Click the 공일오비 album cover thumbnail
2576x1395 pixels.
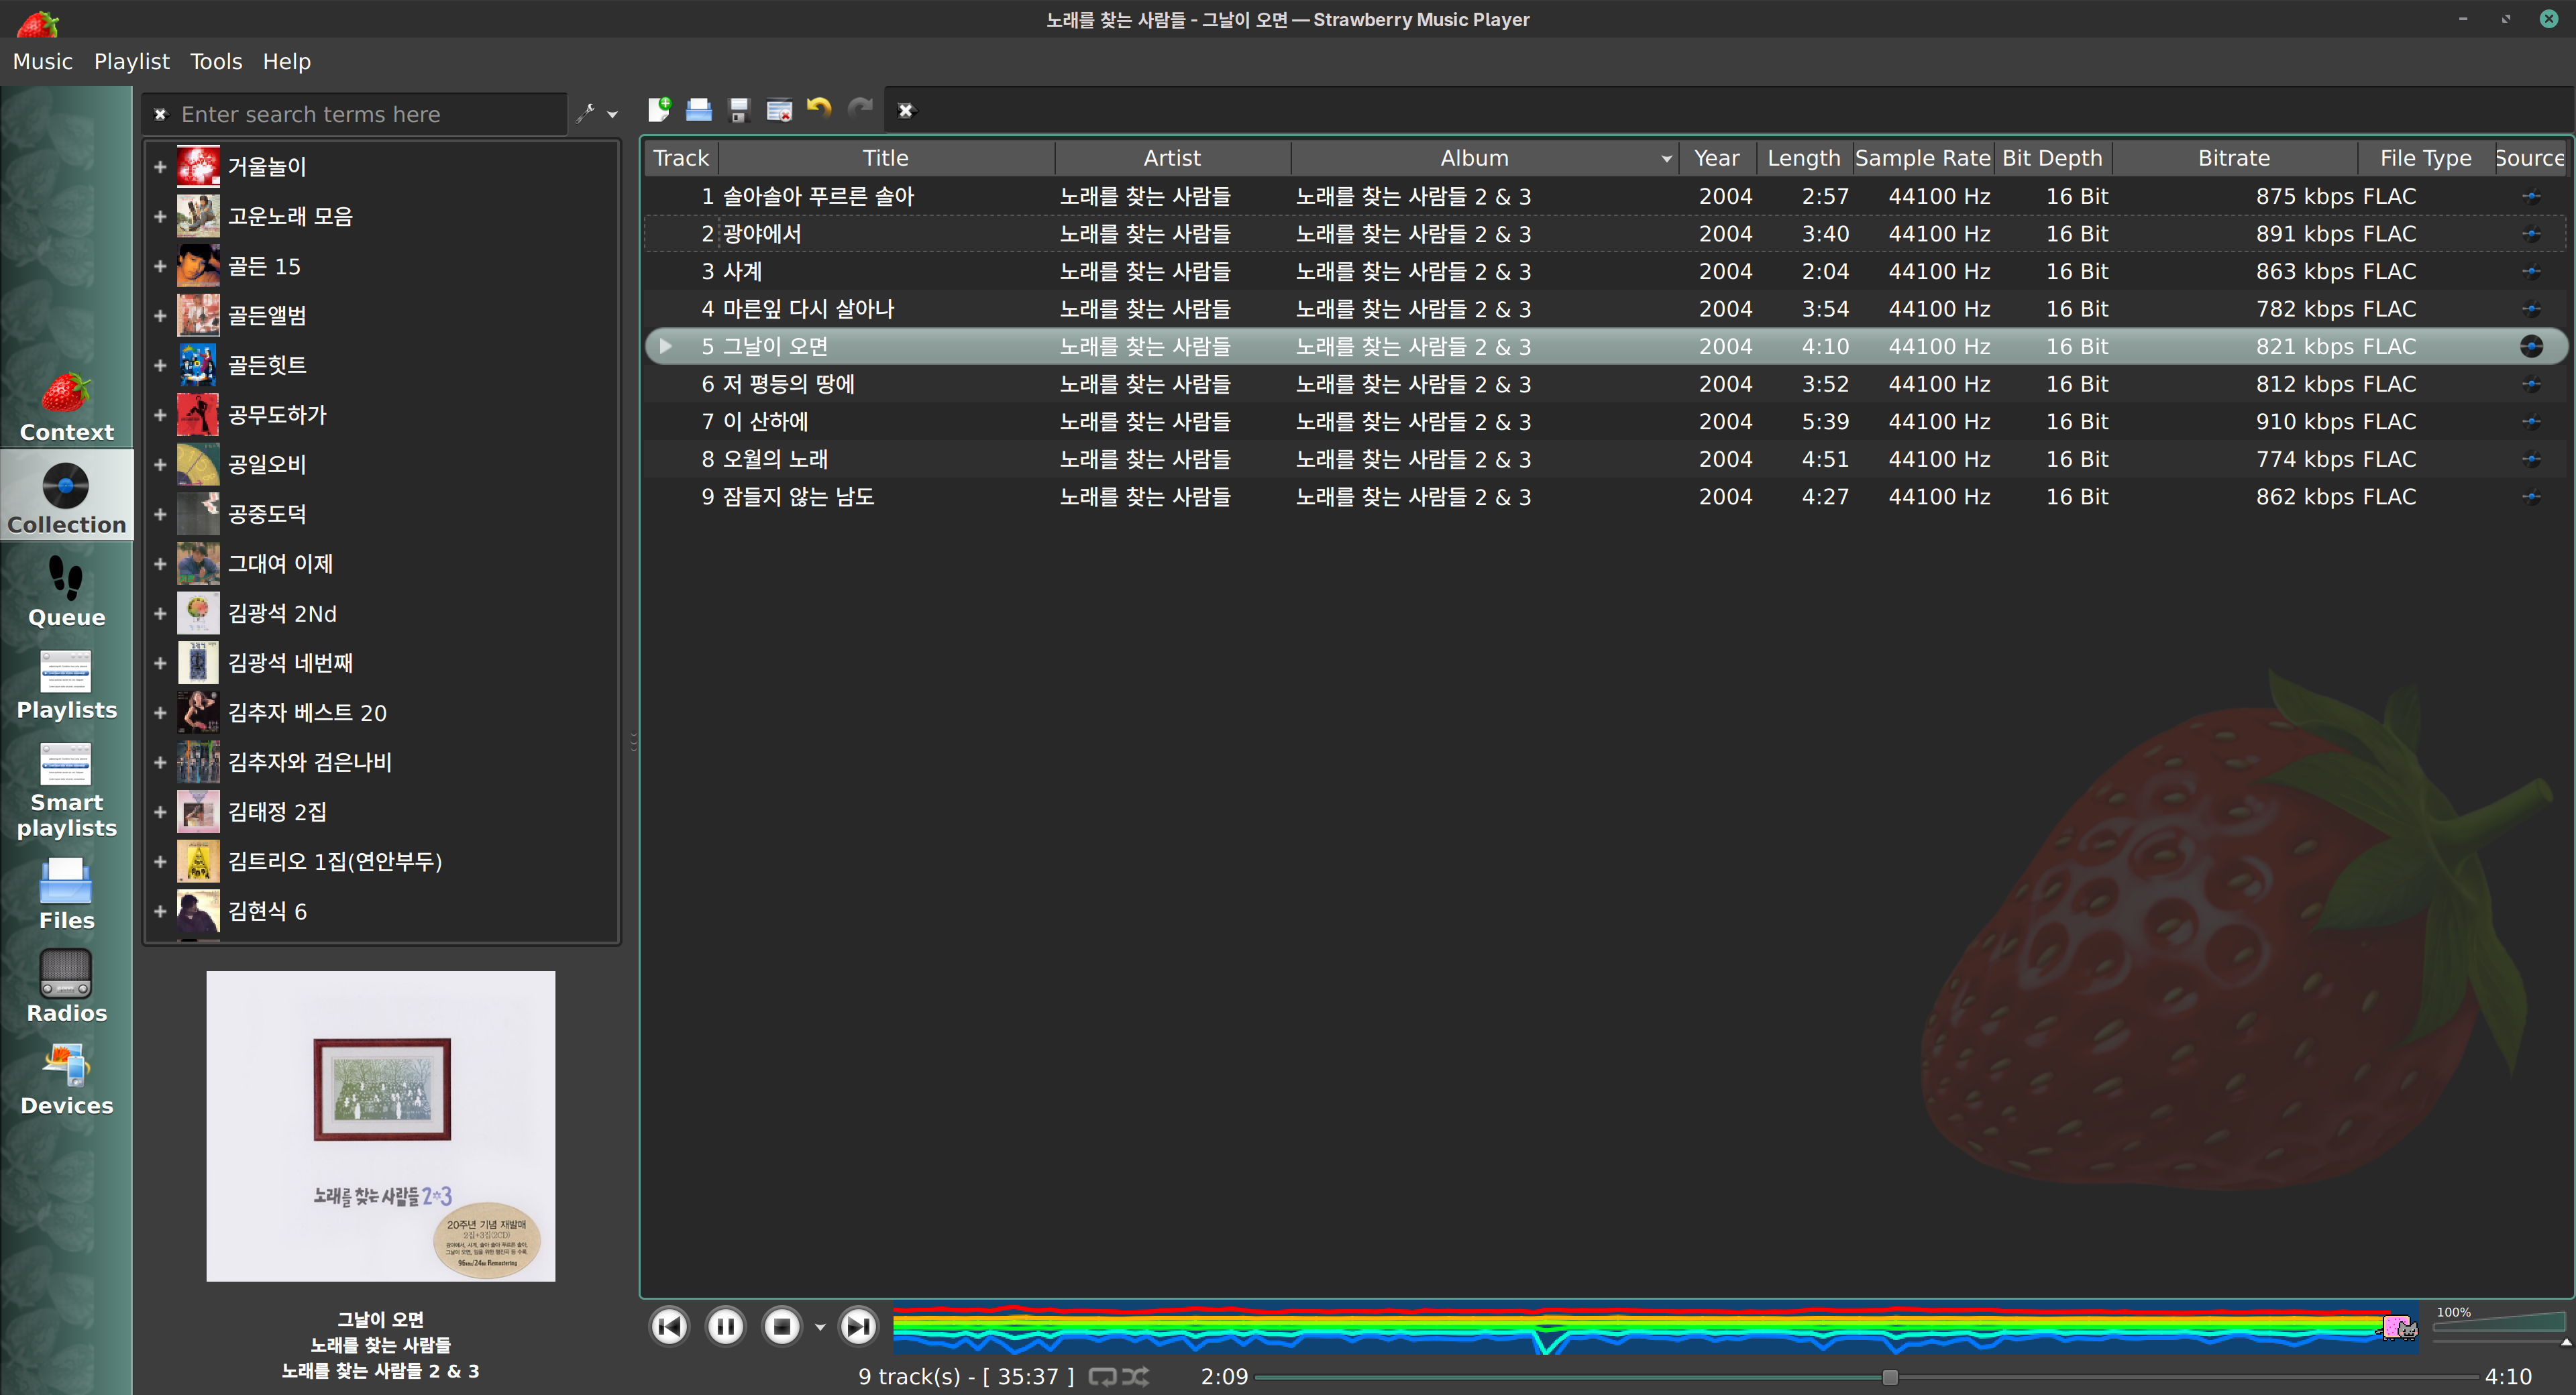tap(198, 464)
